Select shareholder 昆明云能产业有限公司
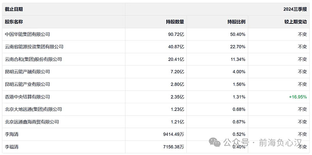This screenshot has height=155, width=312. pos(27,84)
